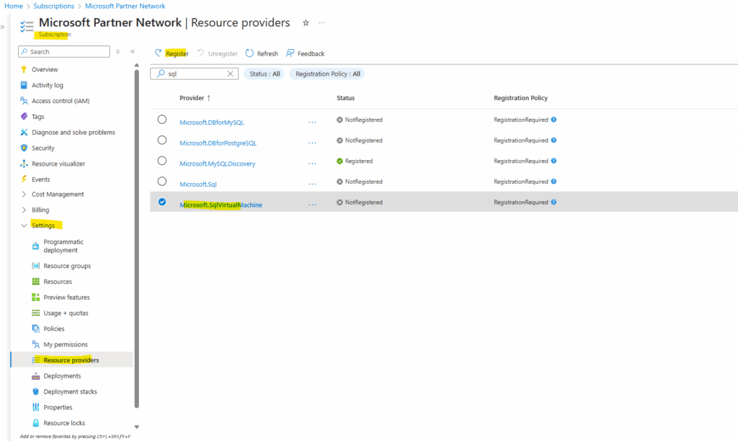Open the ellipsis menu for Microsoft.SqlVirtualMachine

point(312,205)
